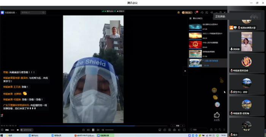Screen dimensions: 266x137
Task: Pause the playing video
Action: click(x=93, y=130)
